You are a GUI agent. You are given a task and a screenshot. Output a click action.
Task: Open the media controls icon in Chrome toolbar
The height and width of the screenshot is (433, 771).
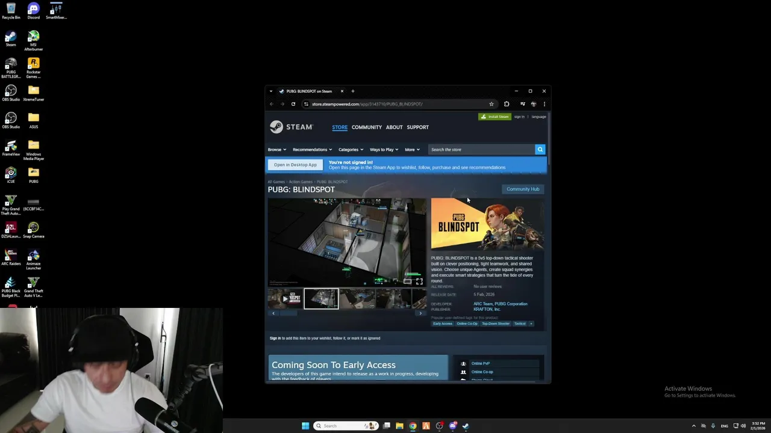point(523,104)
